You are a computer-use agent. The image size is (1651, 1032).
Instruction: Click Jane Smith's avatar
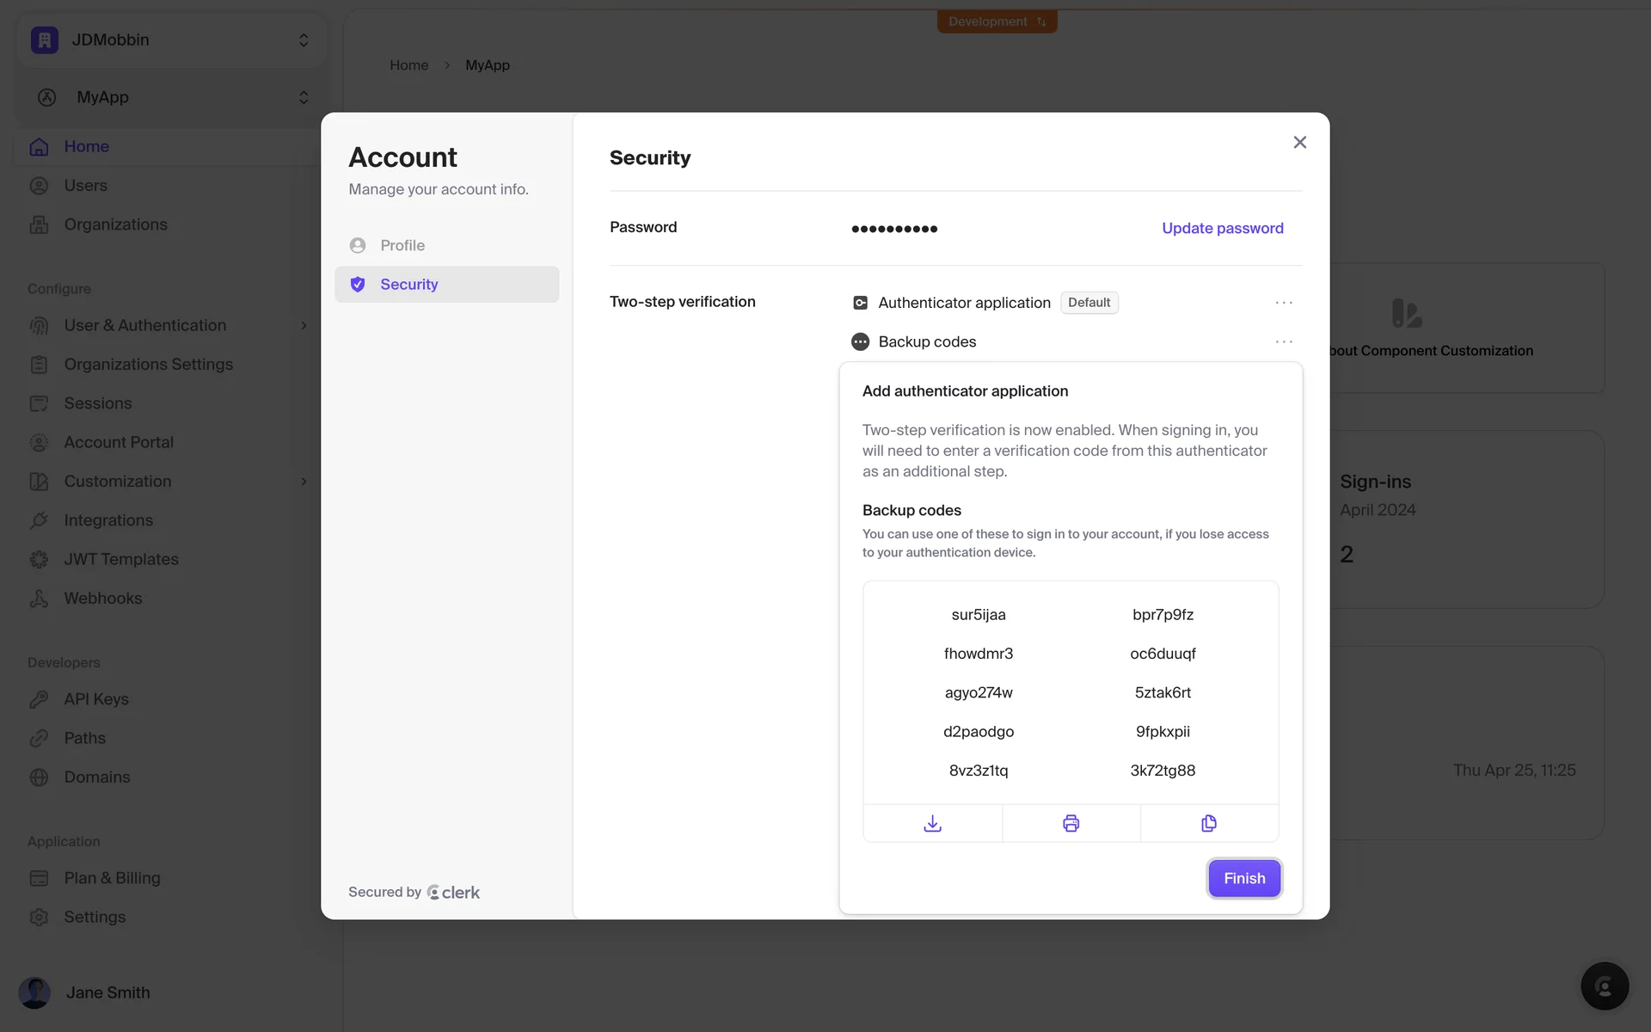click(x=34, y=992)
